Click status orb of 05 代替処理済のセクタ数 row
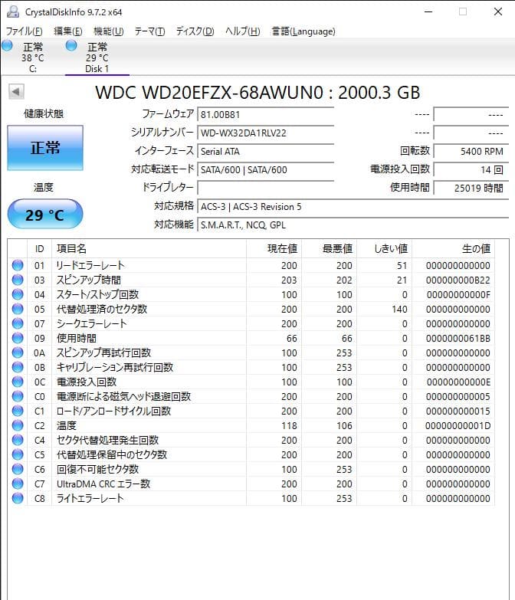 pos(18,309)
